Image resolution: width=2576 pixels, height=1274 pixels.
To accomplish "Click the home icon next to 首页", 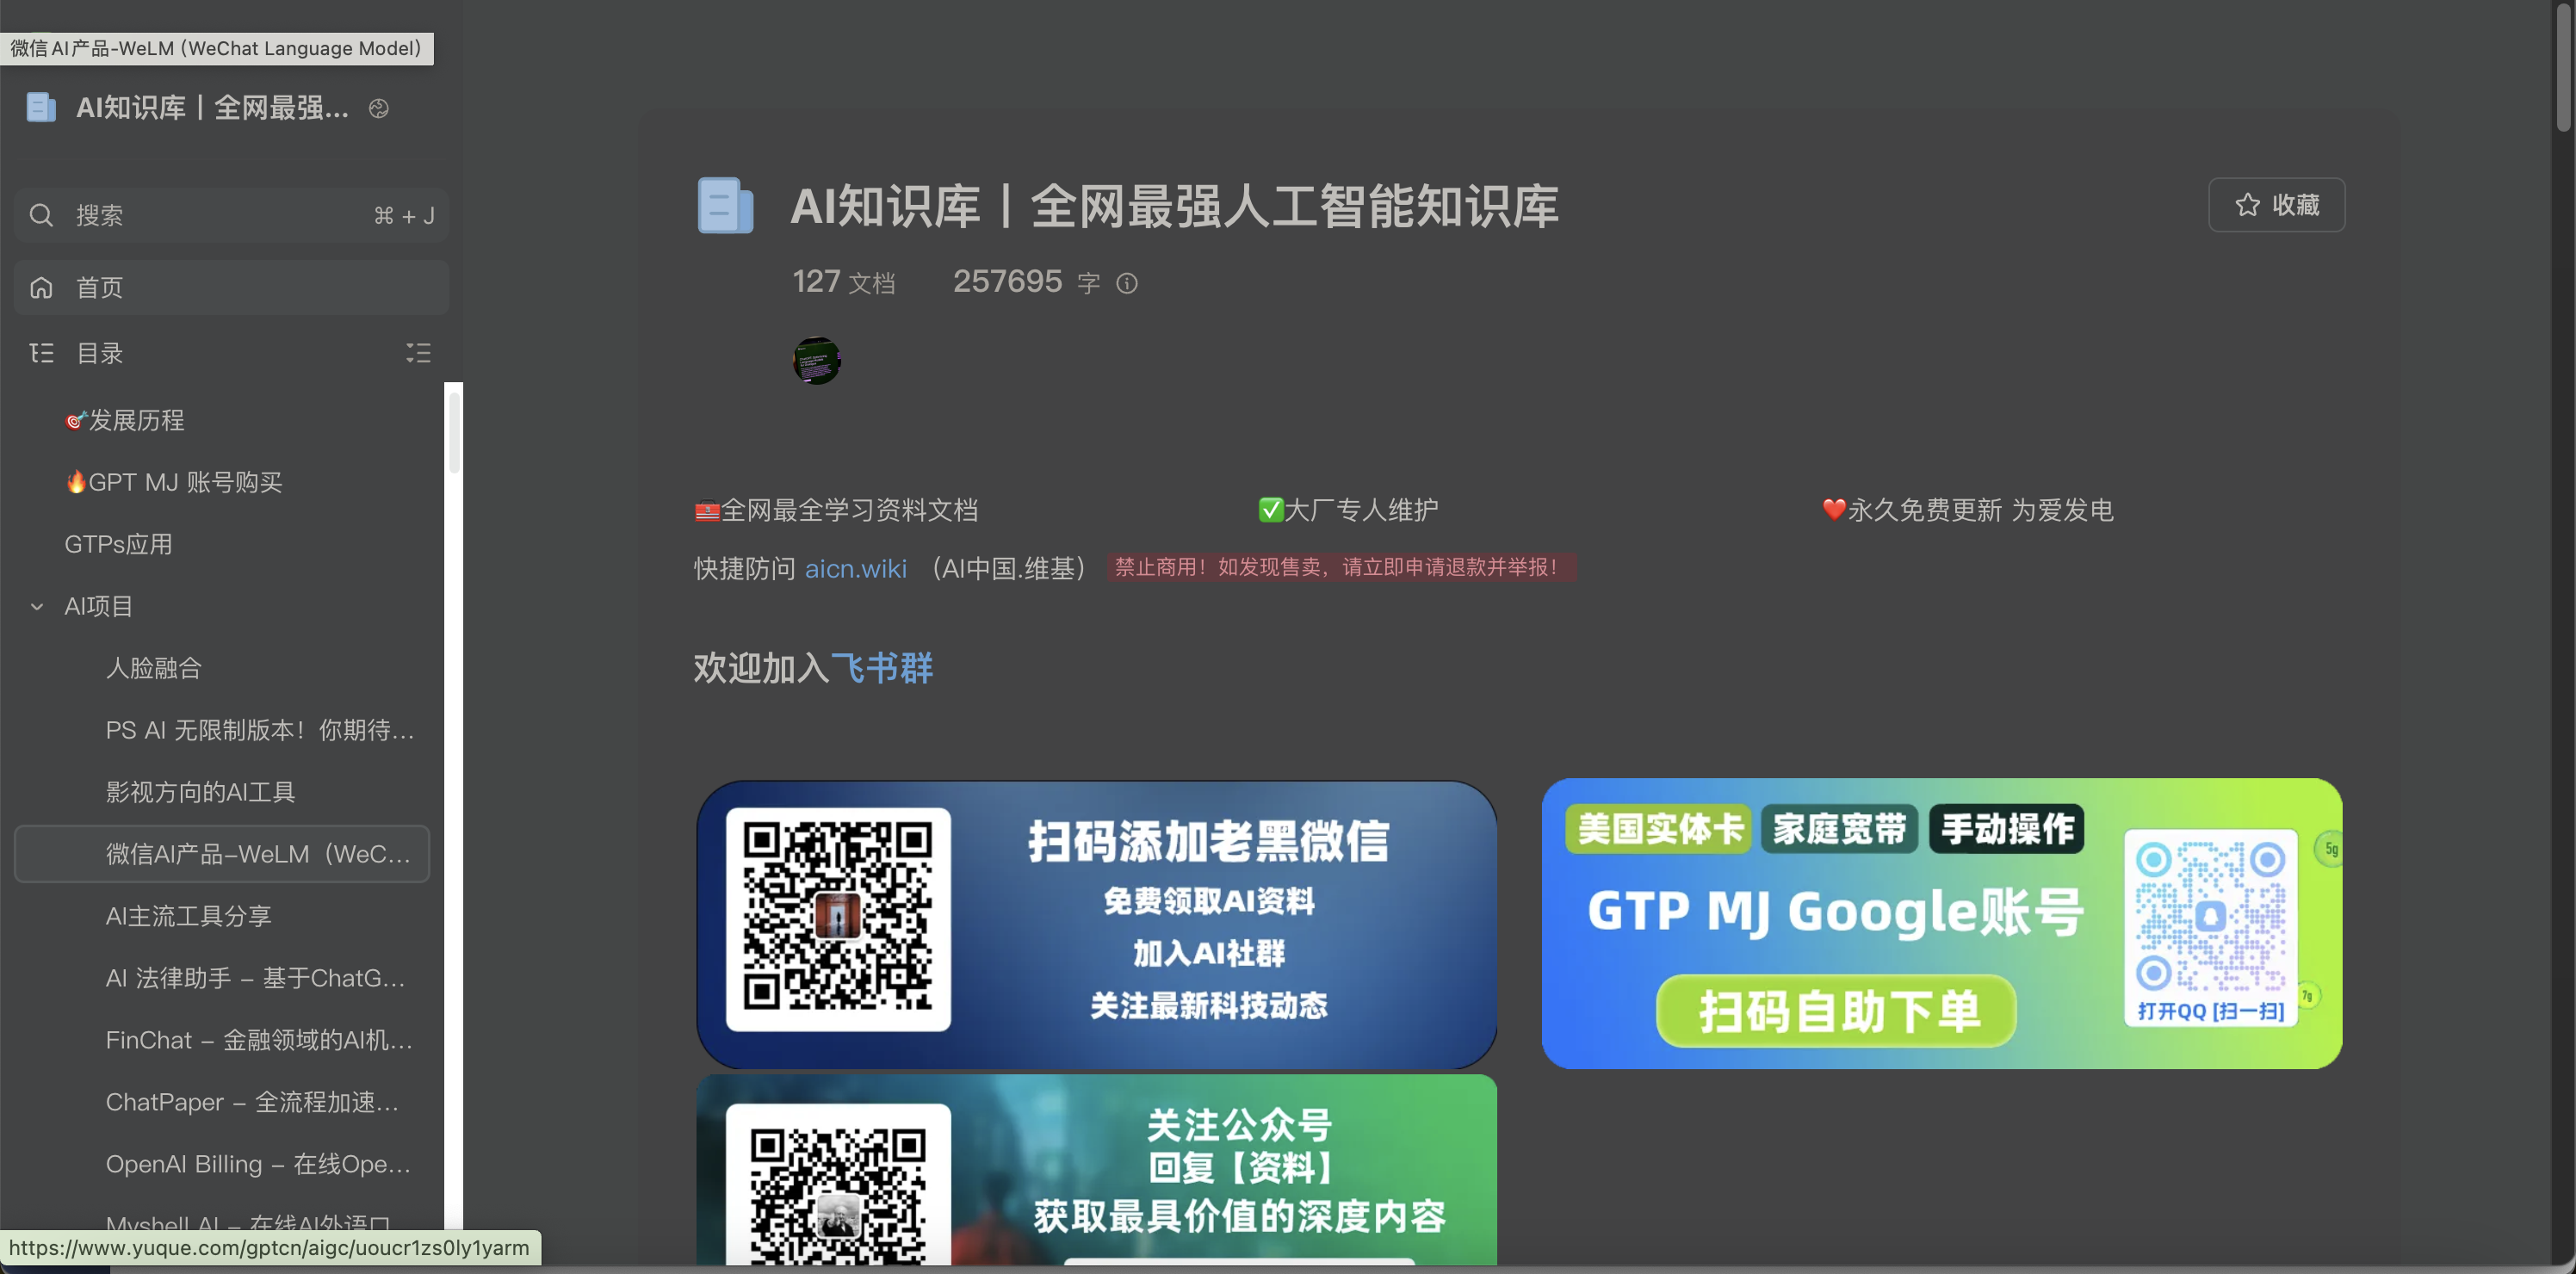I will pyautogui.click(x=41, y=288).
